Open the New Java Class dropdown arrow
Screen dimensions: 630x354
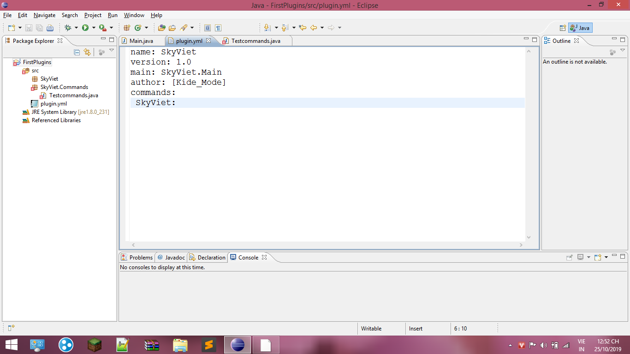pos(146,28)
